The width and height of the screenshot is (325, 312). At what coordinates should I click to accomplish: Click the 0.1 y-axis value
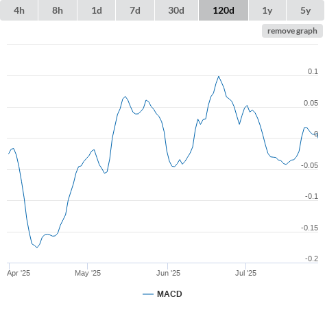point(313,71)
